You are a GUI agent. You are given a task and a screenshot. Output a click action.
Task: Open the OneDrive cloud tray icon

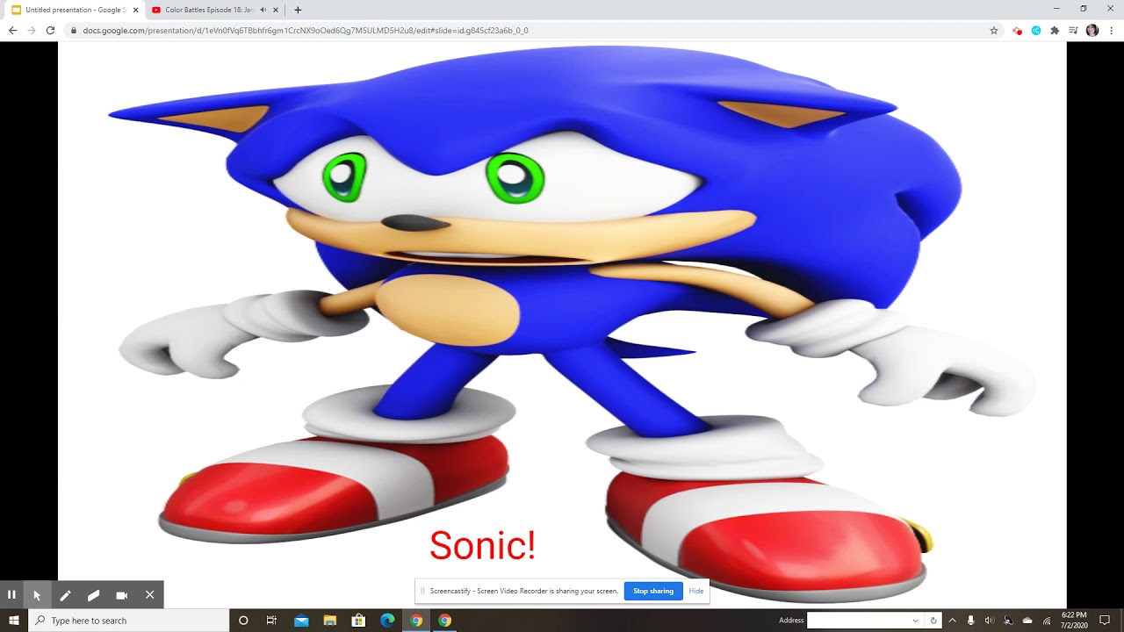click(1027, 621)
